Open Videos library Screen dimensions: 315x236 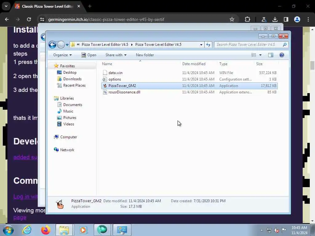(x=69, y=124)
